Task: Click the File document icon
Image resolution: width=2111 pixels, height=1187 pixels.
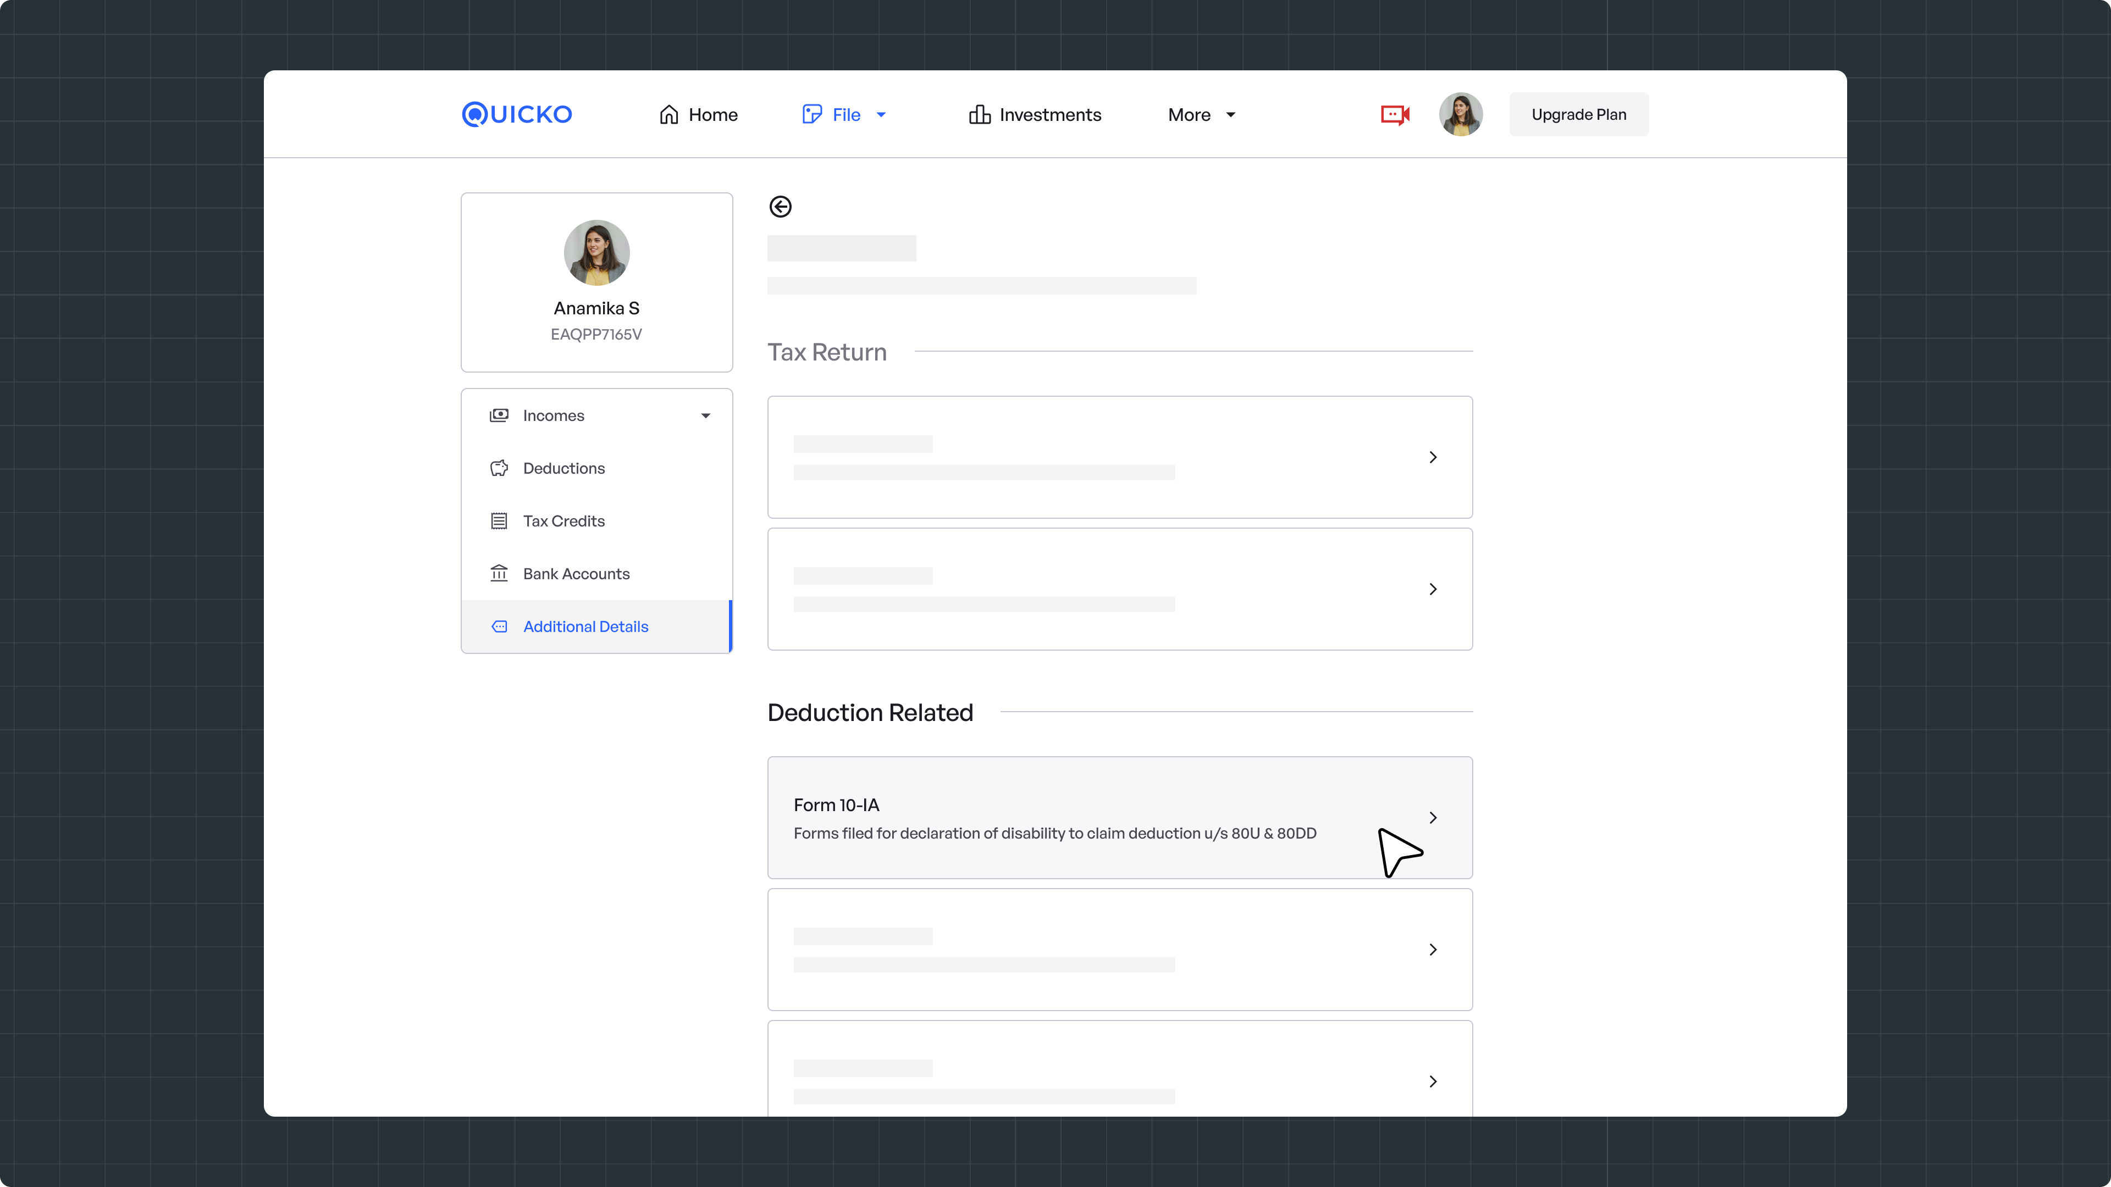Action: pos(811,115)
